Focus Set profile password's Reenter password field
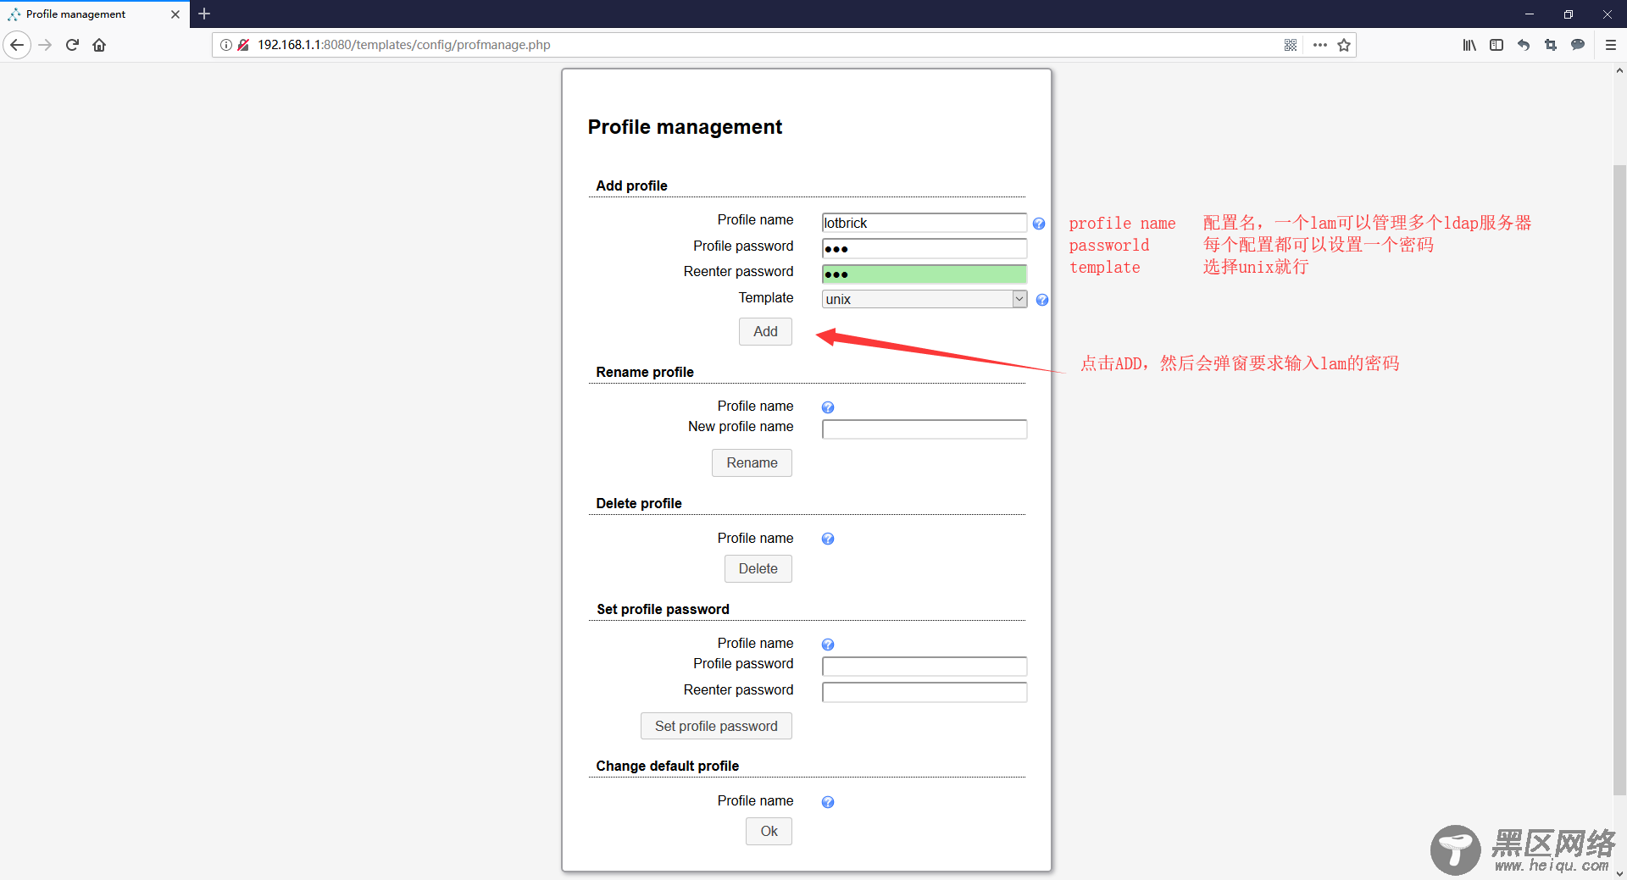The height and width of the screenshot is (880, 1627). (925, 692)
